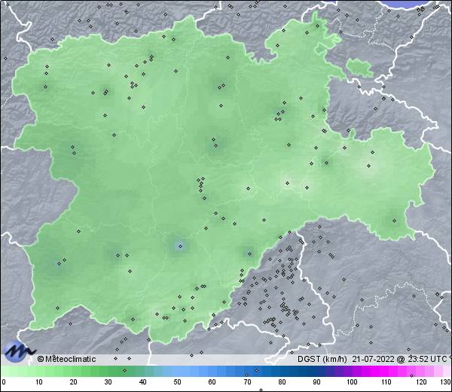Click the scale label 70

point(247,382)
